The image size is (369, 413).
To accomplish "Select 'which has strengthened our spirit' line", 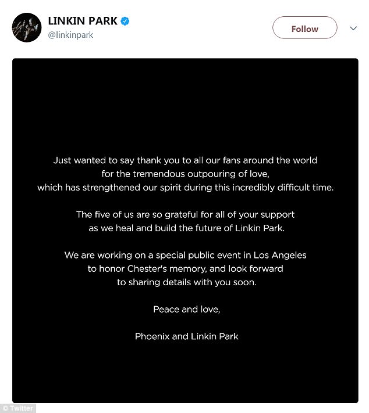I will point(185,188).
